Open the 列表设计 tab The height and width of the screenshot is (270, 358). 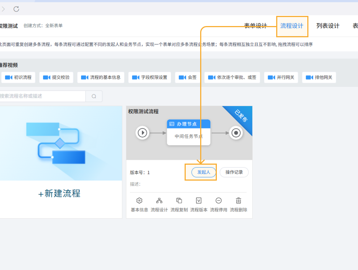click(328, 26)
